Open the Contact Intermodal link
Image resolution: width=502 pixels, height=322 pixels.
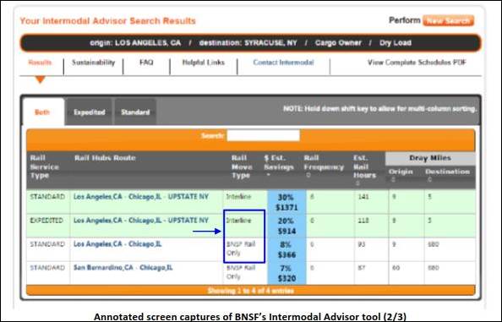283,63
